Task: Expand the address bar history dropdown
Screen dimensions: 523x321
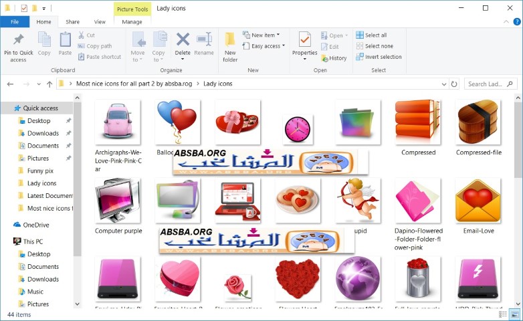Action: pyautogui.click(x=444, y=84)
